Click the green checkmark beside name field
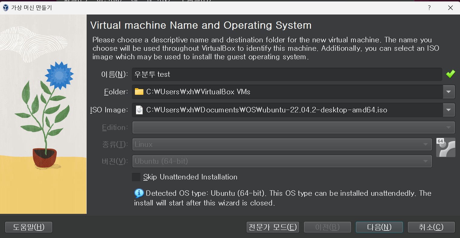Image resolution: width=460 pixels, height=238 pixels. pyautogui.click(x=450, y=74)
